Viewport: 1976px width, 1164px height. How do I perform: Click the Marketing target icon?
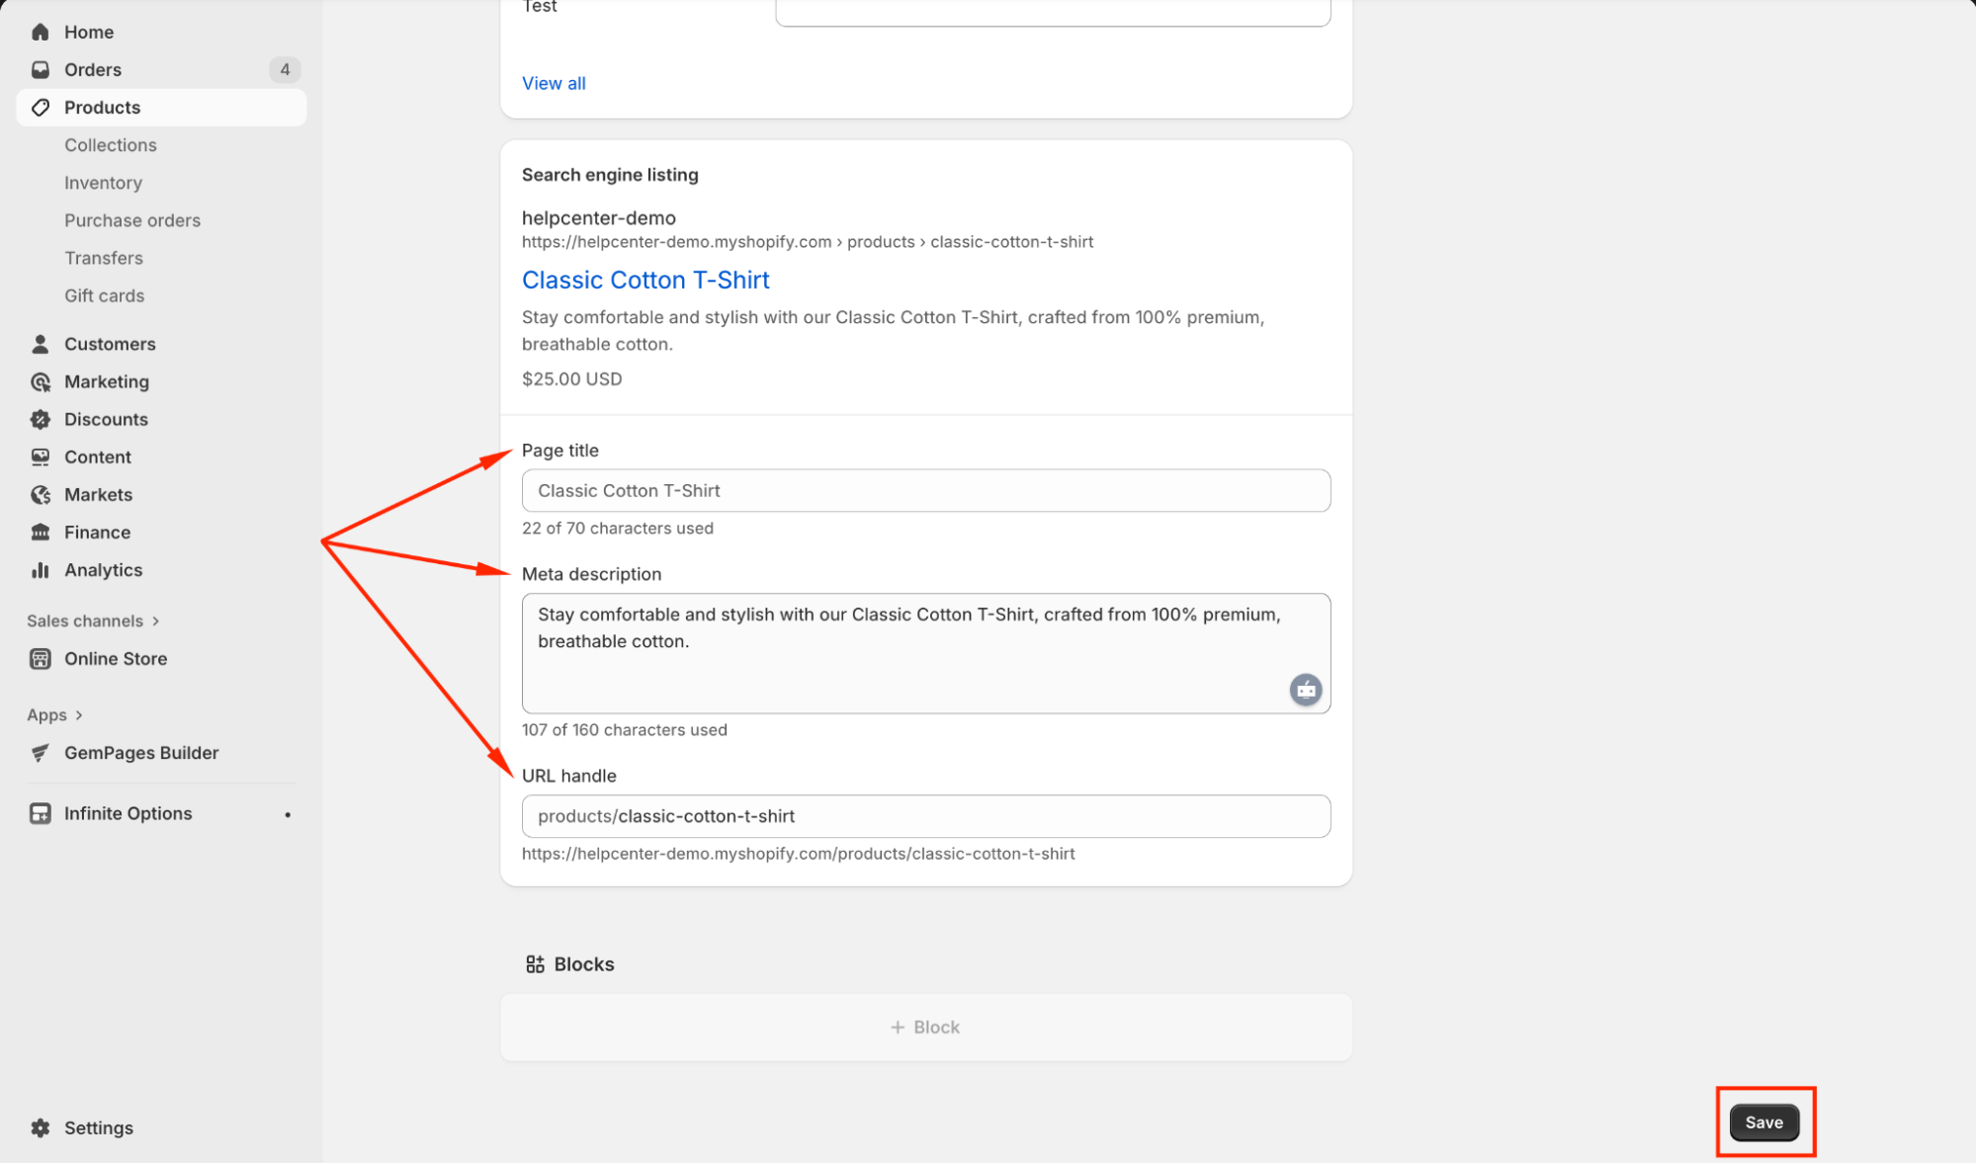click(x=41, y=381)
